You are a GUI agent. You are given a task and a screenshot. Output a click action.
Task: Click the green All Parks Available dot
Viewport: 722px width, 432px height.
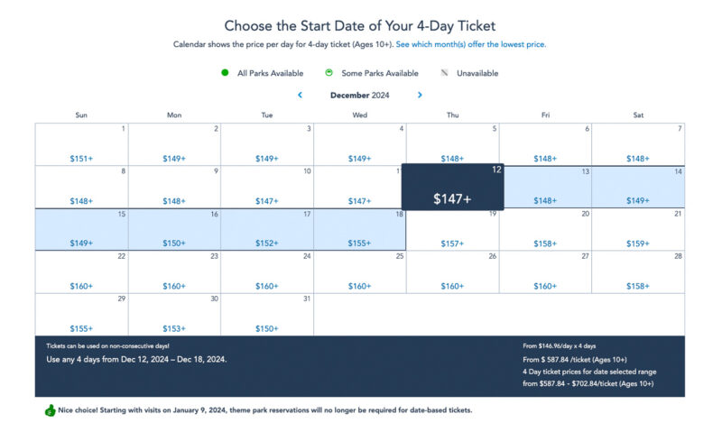225,72
